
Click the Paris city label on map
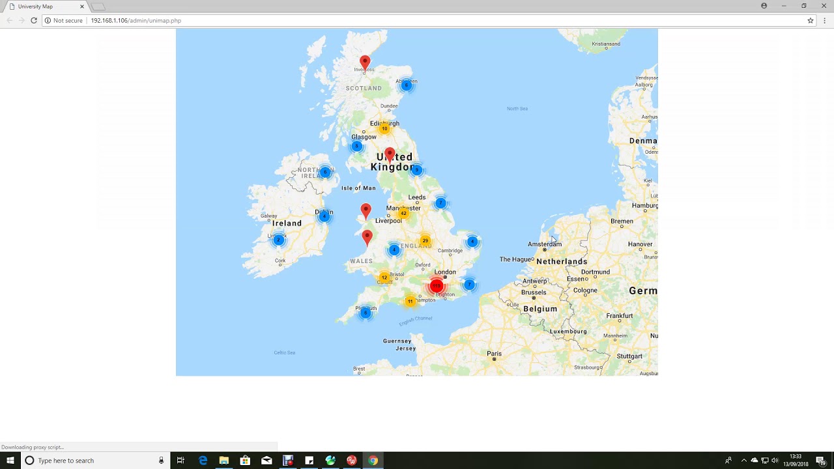(494, 354)
